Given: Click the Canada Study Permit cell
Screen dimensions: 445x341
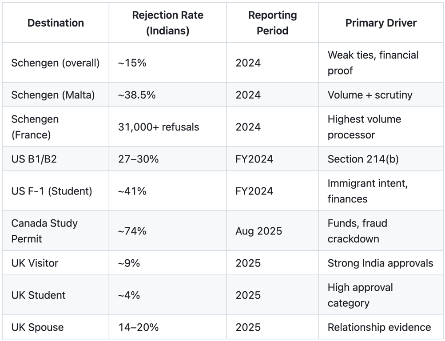Looking at the screenshot, I should [56, 231].
